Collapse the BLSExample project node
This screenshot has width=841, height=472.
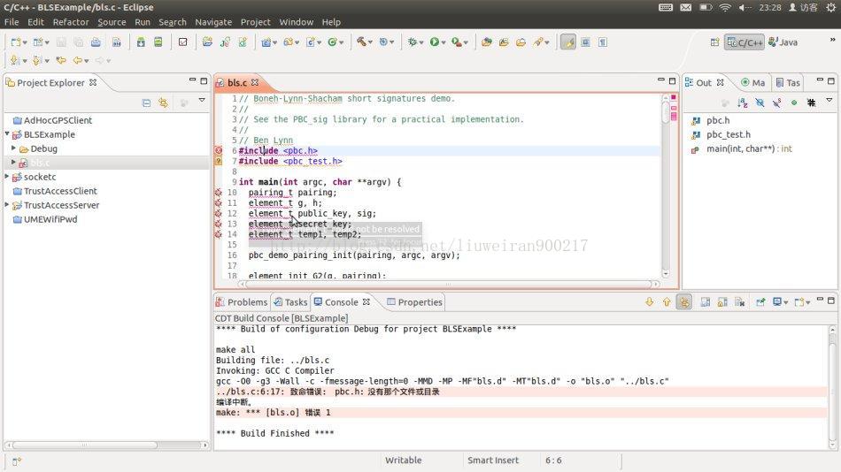click(x=7, y=134)
